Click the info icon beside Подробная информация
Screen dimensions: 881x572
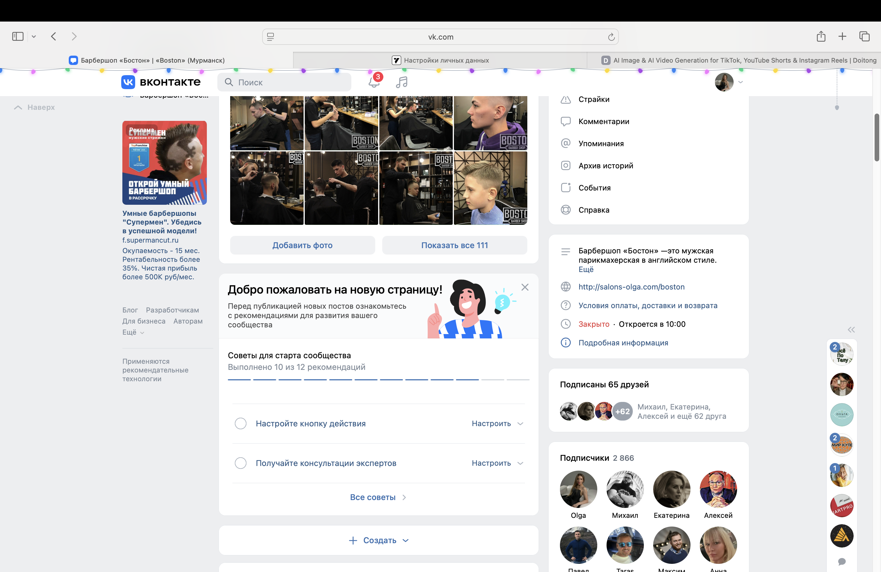pyautogui.click(x=565, y=343)
